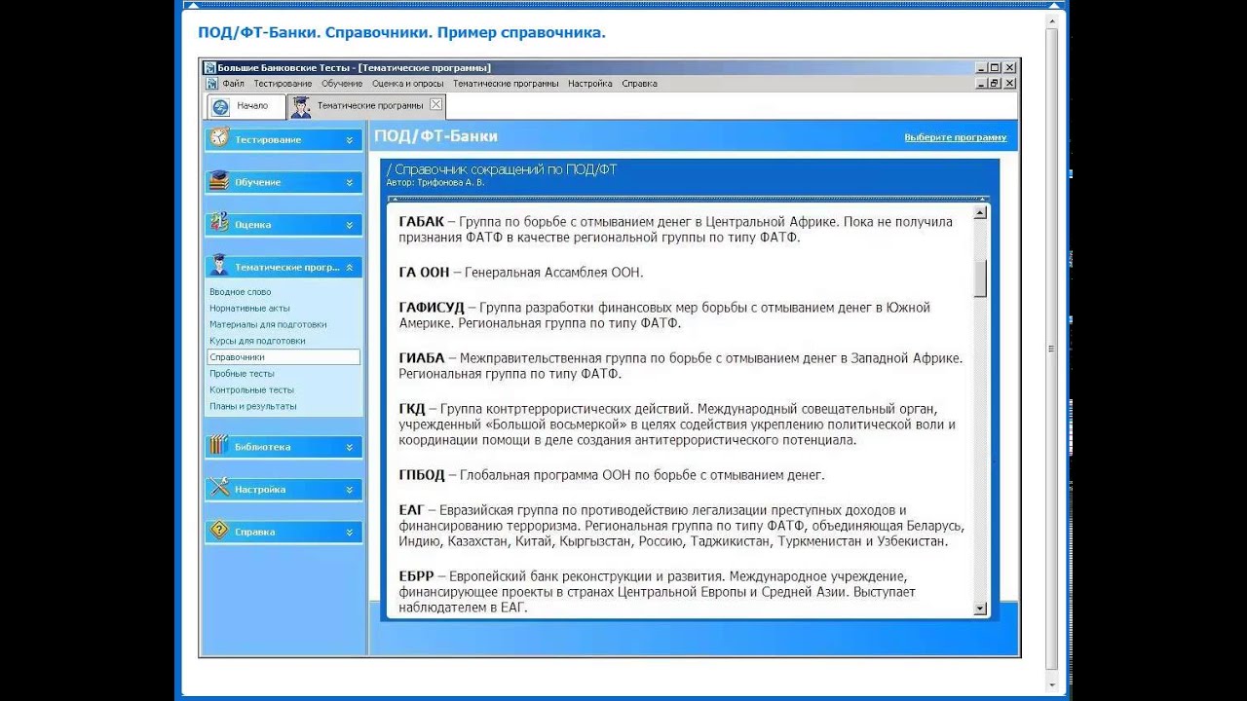Restore the inner document window
This screenshot has height=701, width=1247.
995,84
